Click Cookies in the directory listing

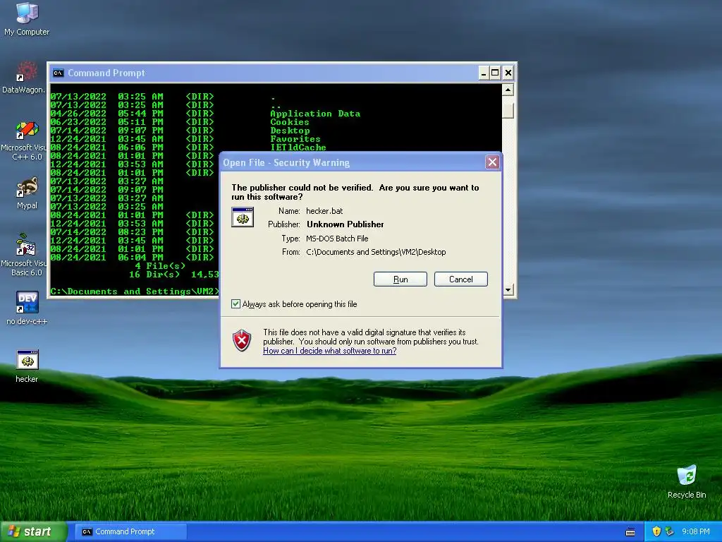click(x=290, y=122)
